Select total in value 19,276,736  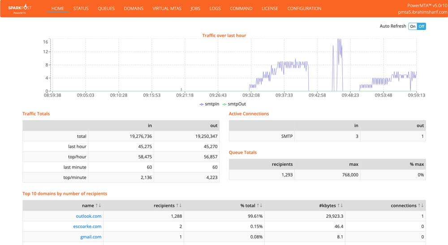(141, 136)
